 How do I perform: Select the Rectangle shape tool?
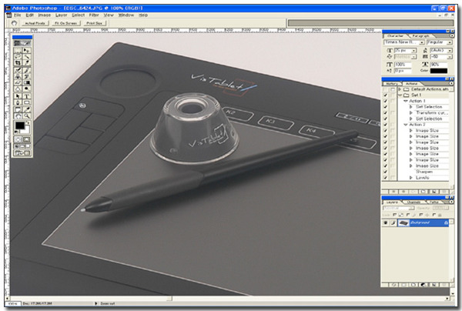point(26,102)
